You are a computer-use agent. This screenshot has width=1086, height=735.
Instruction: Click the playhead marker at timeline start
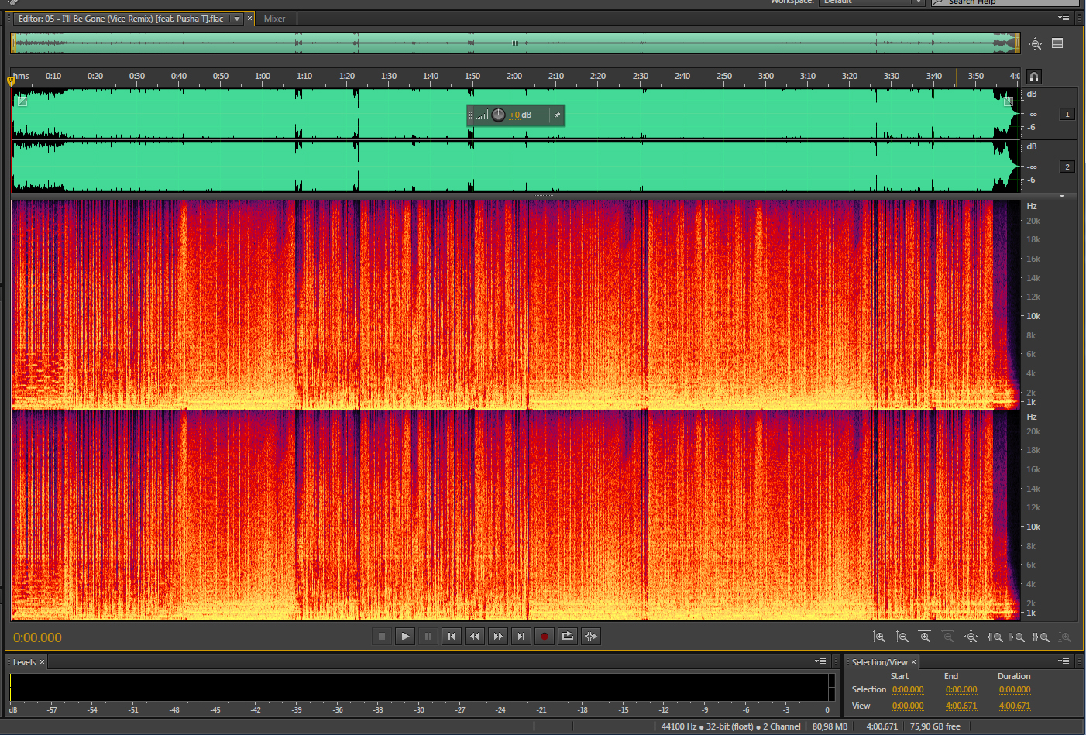tap(11, 81)
